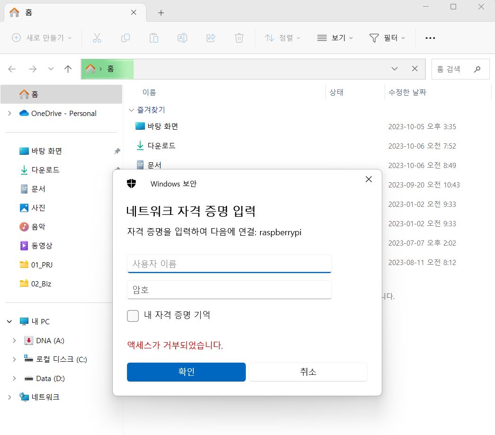Open 문서 in the sidebar
495x435 pixels.
coord(38,189)
